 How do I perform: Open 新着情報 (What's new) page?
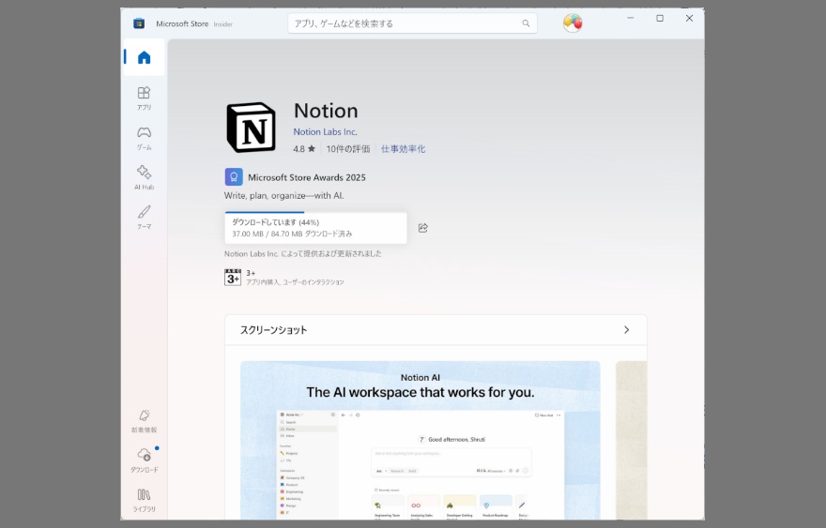tap(144, 419)
